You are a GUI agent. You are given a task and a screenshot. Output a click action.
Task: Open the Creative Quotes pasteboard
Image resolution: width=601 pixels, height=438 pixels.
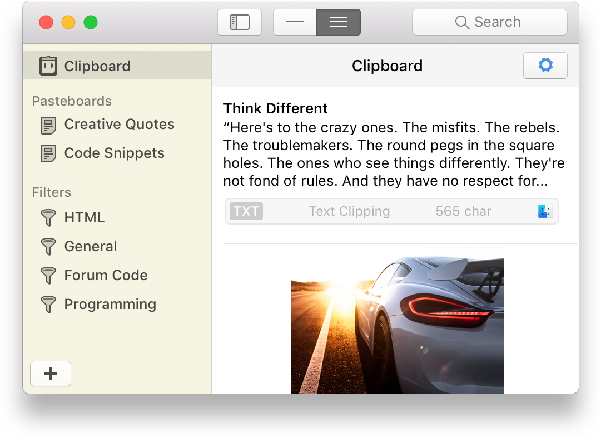tap(119, 125)
